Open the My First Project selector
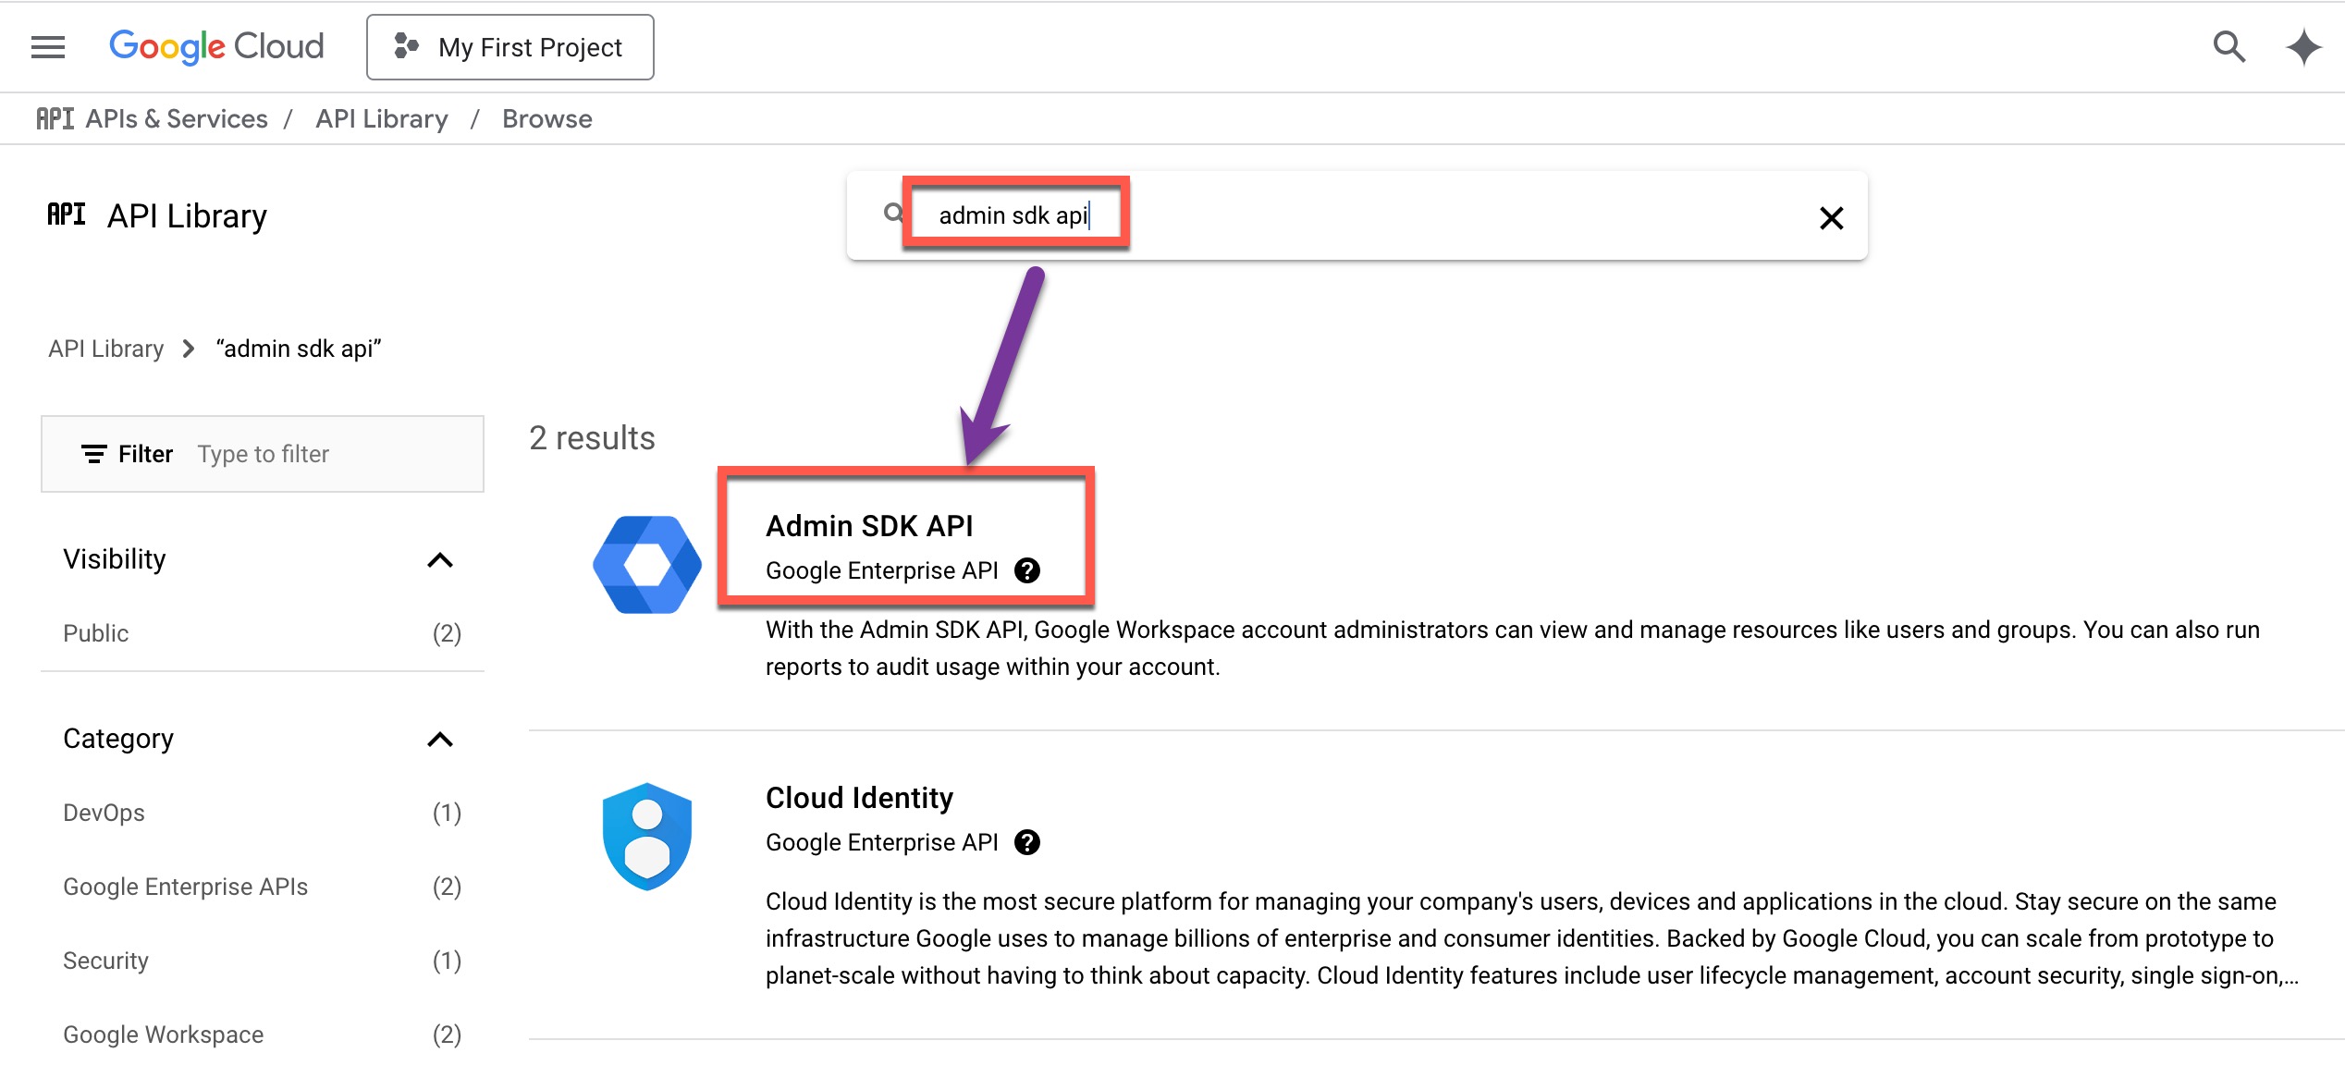The image size is (2345, 1065). pos(510,47)
